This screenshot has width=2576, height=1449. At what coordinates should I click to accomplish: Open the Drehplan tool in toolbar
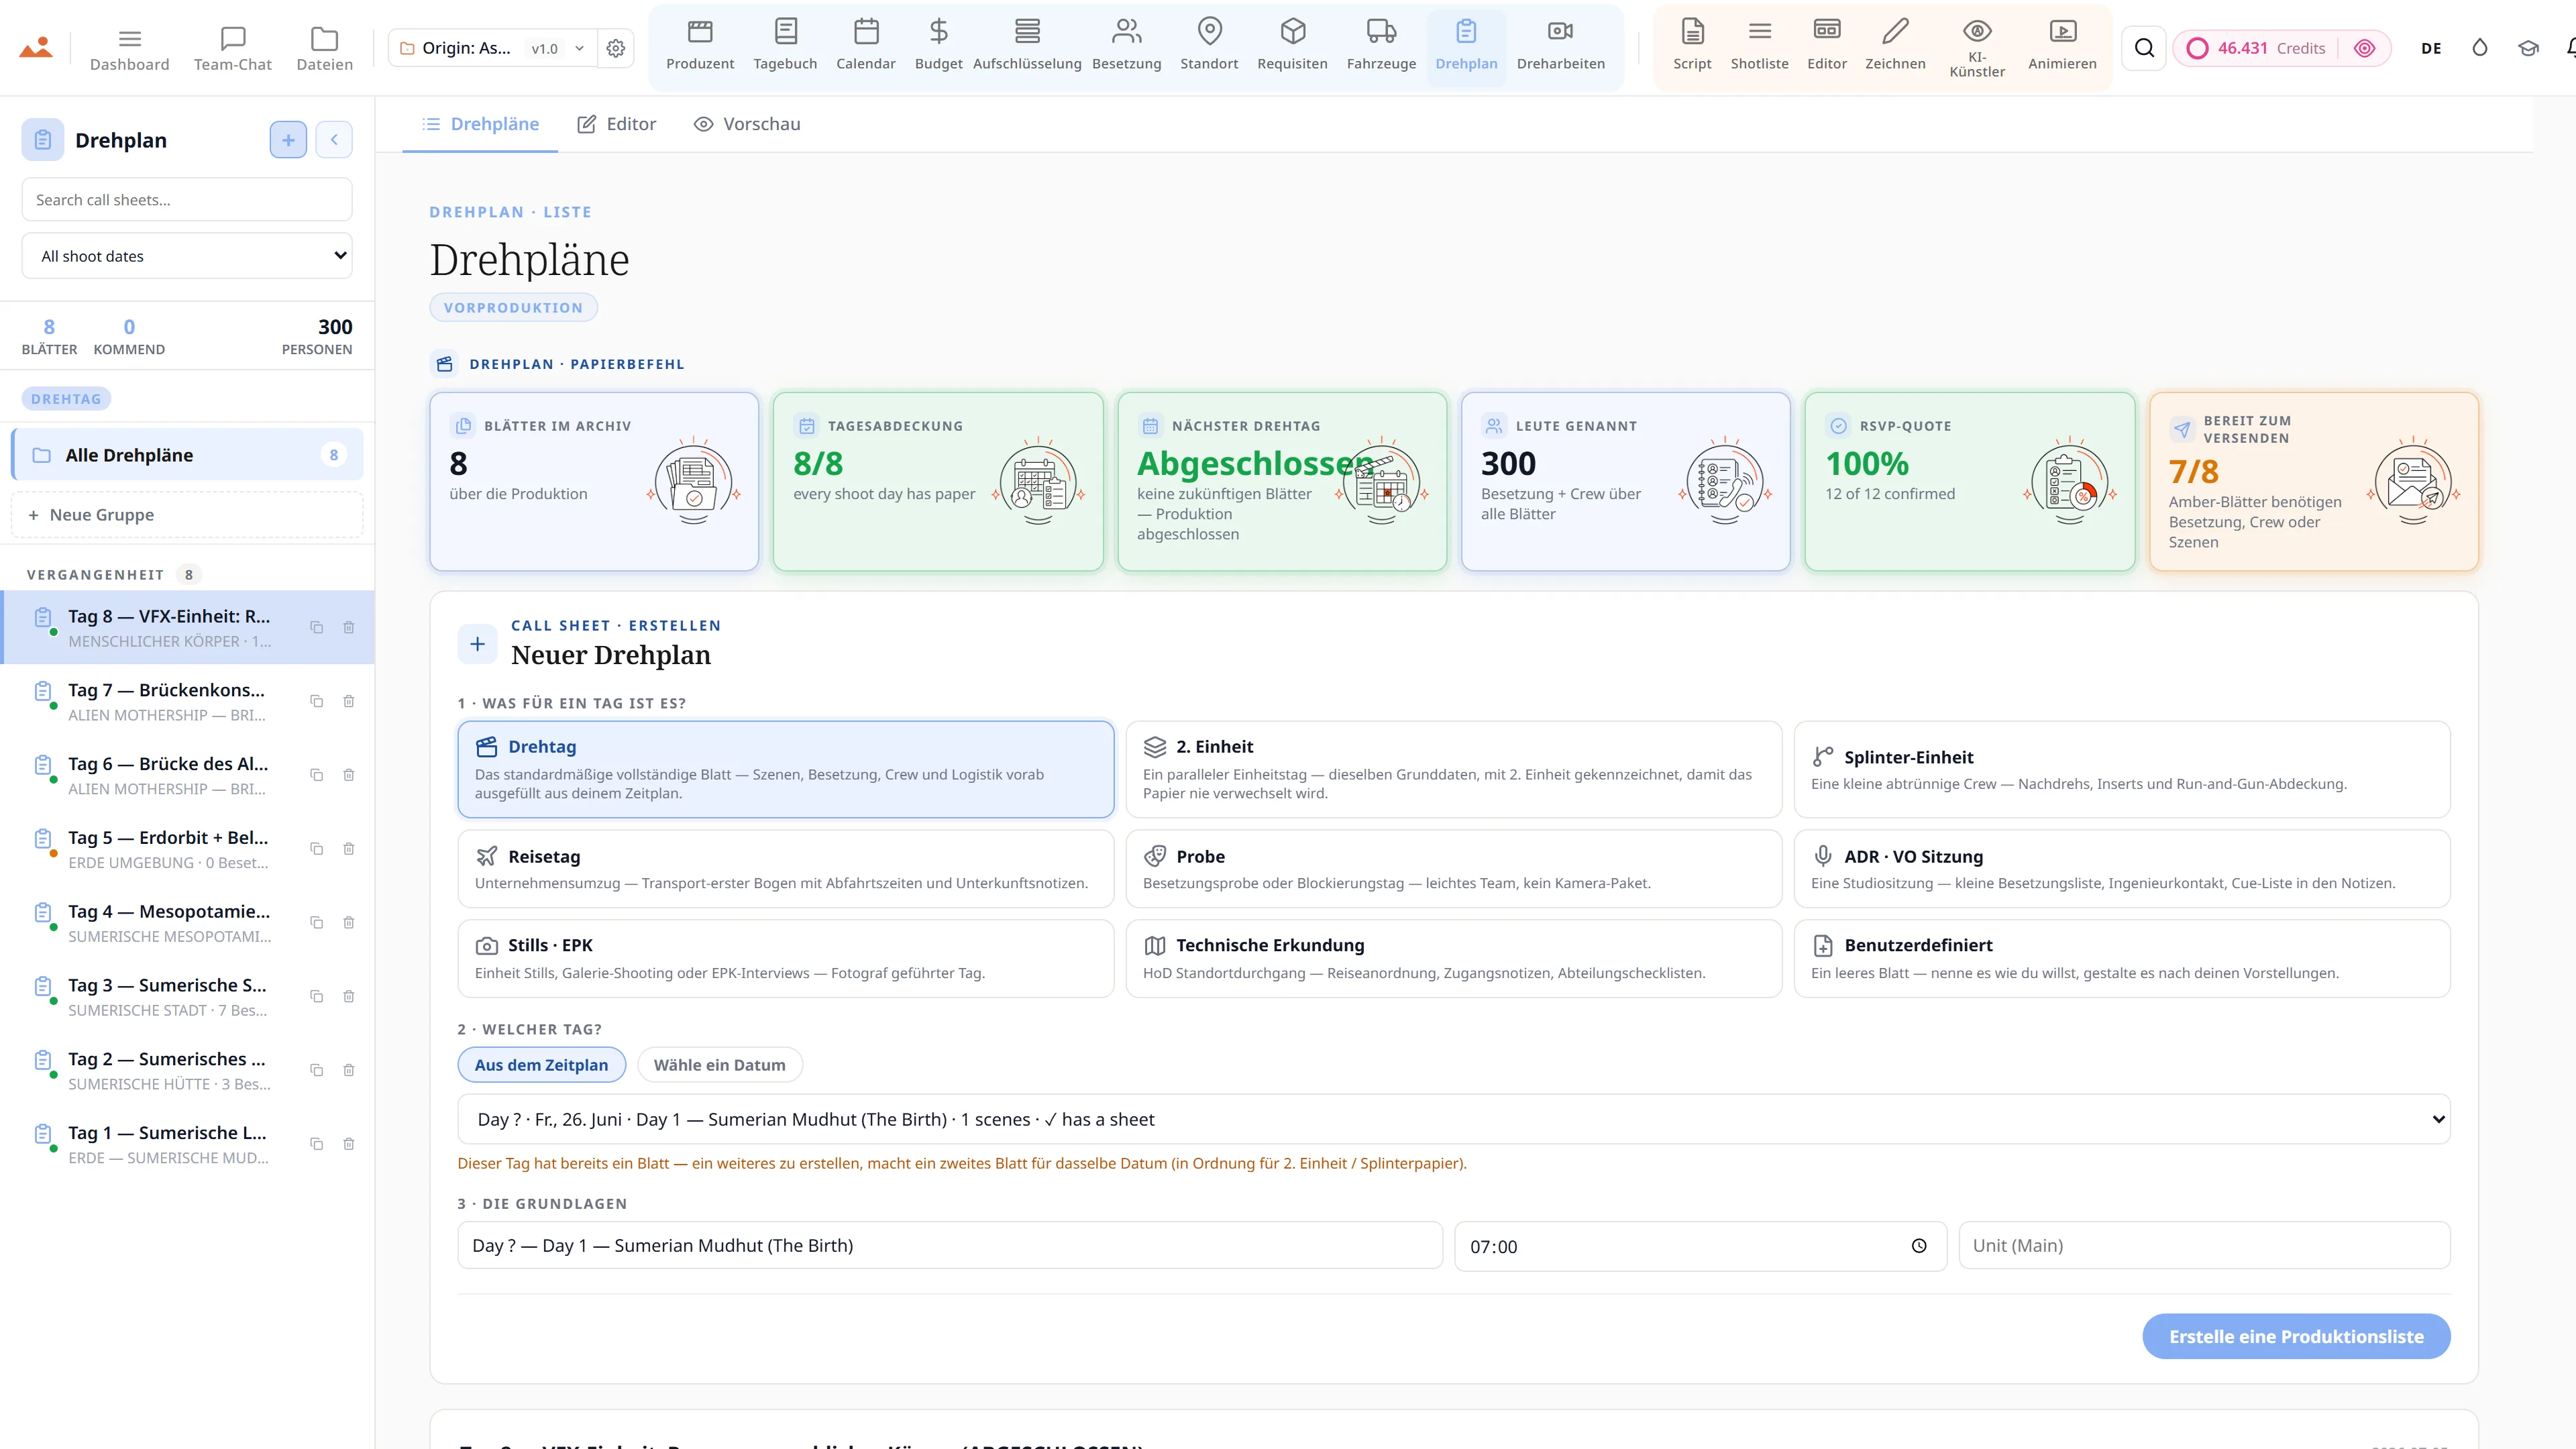point(1466,47)
